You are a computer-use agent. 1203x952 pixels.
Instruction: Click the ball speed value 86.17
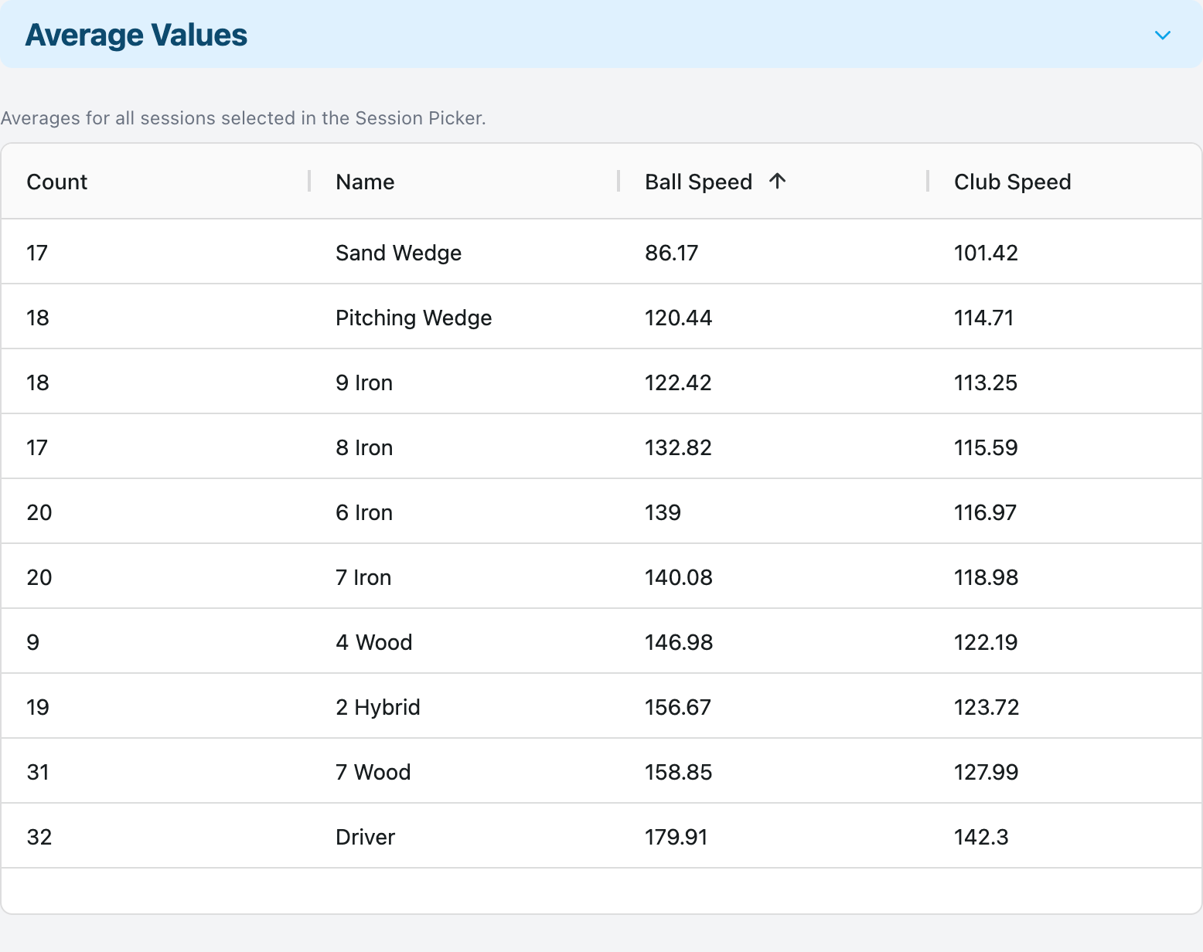[672, 253]
